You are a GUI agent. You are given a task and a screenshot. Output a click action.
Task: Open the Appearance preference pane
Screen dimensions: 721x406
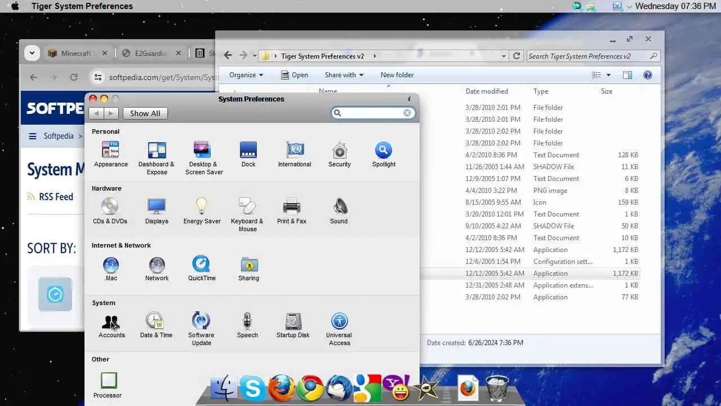[110, 154]
